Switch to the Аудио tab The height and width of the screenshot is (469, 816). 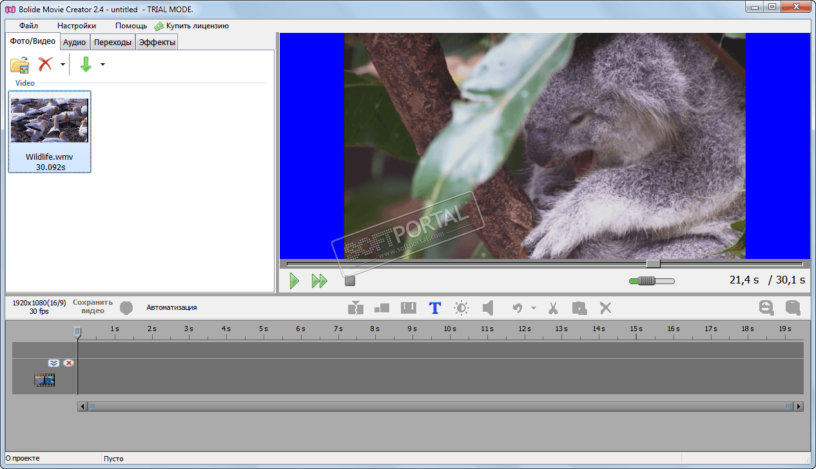pos(75,43)
